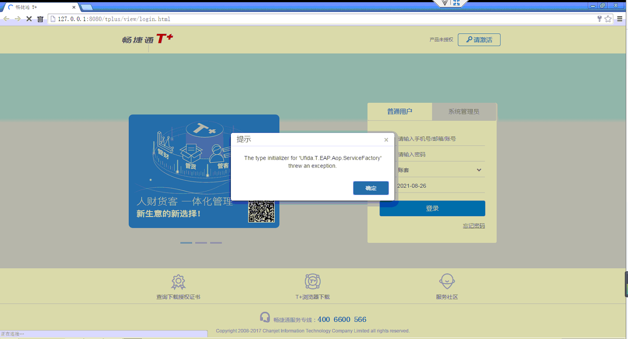The width and height of the screenshot is (628, 339).
Task: Switch to the 系统管理员 tab
Action: [464, 112]
